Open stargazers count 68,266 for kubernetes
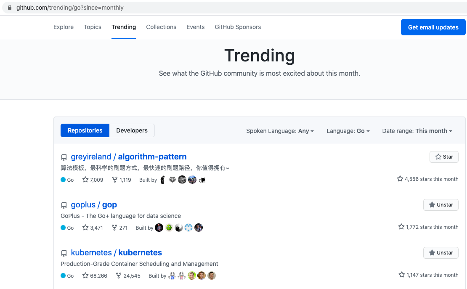This screenshot has width=467, height=289. click(95, 276)
